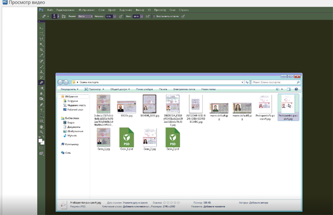Click 'Электронная почта' in Explorer toolbar

184,89
